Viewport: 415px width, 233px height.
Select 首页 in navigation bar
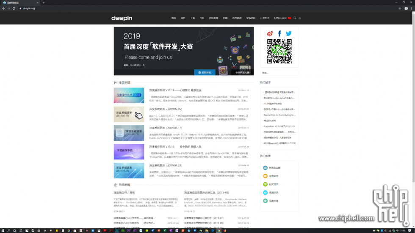coord(174,18)
